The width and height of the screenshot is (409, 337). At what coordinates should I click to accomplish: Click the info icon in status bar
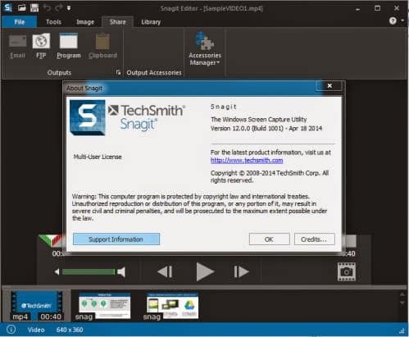click(11, 330)
